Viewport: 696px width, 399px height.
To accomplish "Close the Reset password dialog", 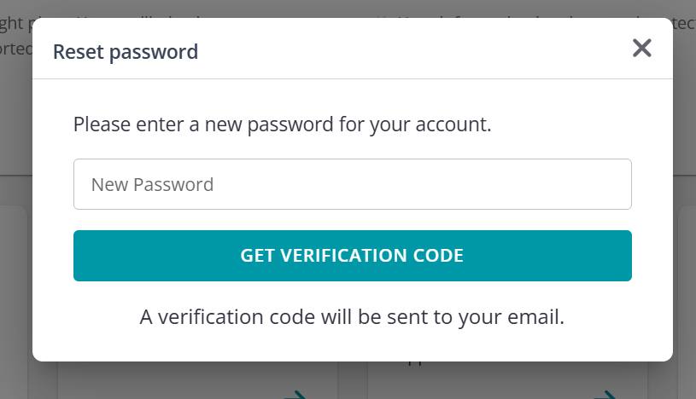I will (641, 49).
